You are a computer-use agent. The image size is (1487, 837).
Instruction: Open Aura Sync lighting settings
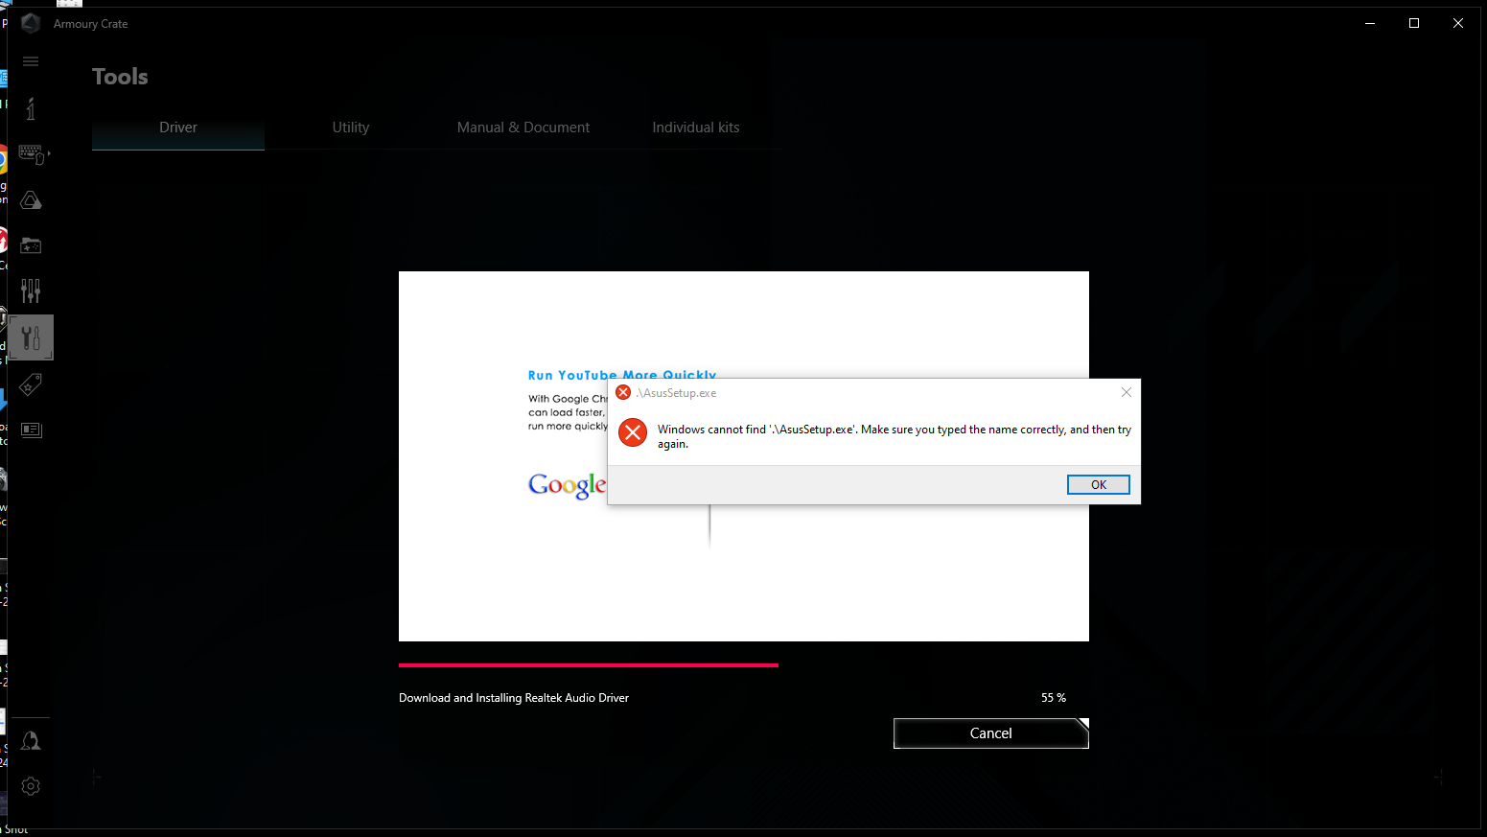coord(31,199)
